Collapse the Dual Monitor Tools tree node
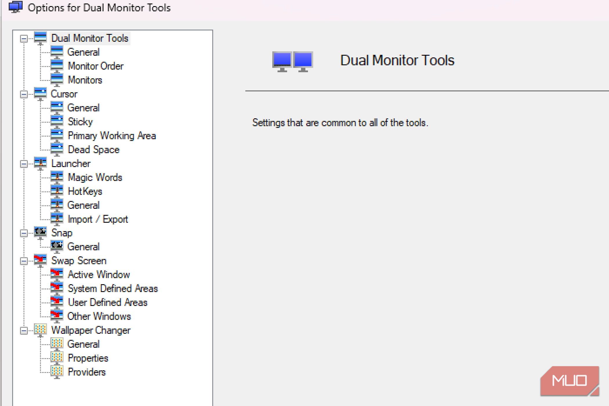Viewport: 609px width, 406px height. [24, 39]
